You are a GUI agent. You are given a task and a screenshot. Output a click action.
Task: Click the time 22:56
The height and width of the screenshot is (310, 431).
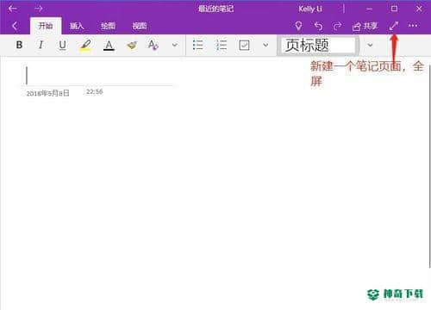(x=95, y=92)
